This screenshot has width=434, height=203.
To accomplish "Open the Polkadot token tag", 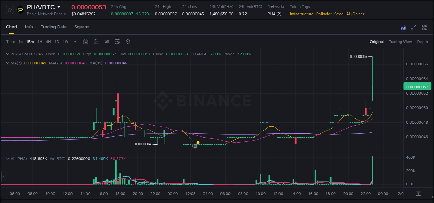I will point(324,14).
